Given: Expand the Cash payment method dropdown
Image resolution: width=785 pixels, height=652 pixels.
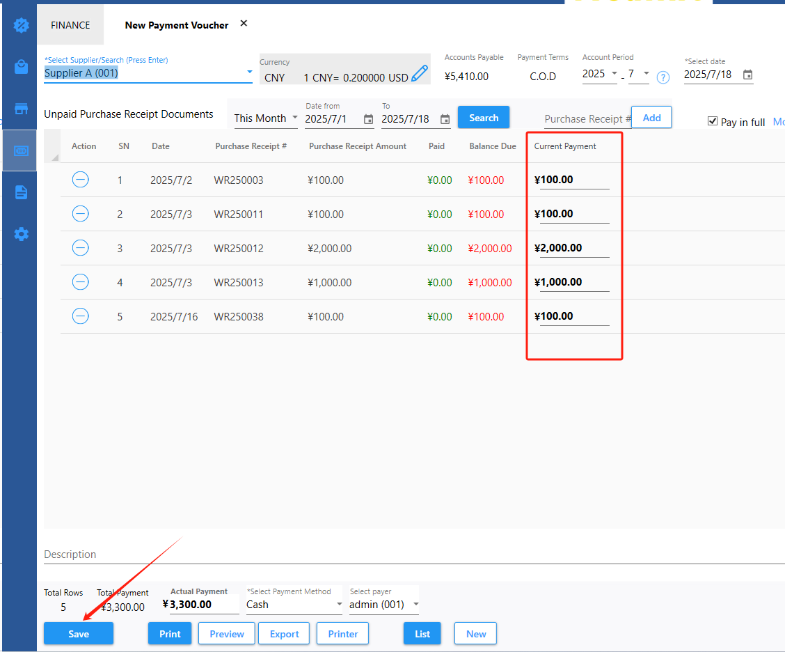Looking at the screenshot, I should [x=340, y=605].
